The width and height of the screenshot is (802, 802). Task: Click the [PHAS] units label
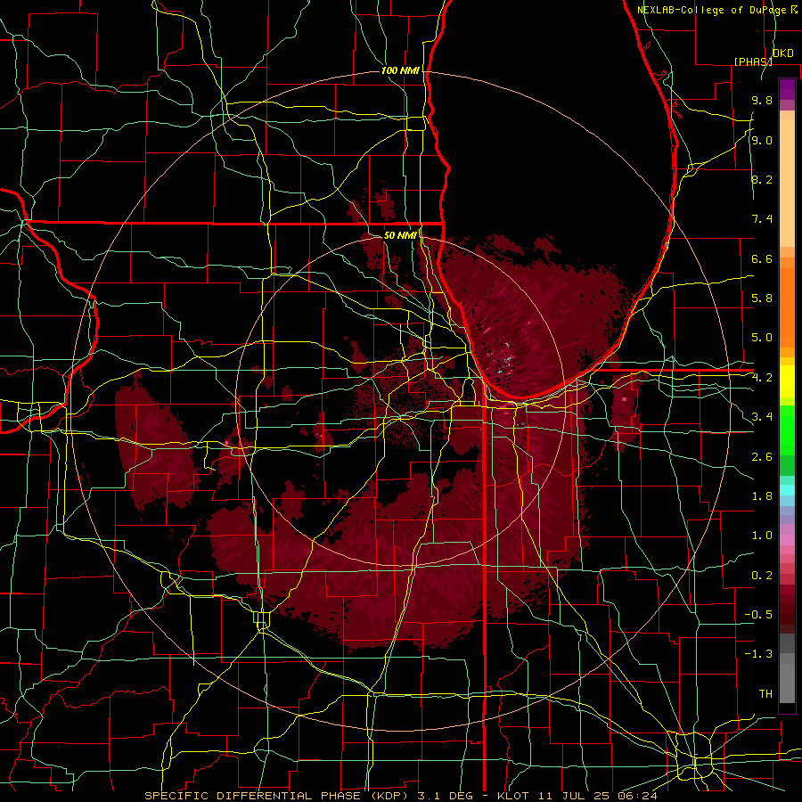pos(753,61)
